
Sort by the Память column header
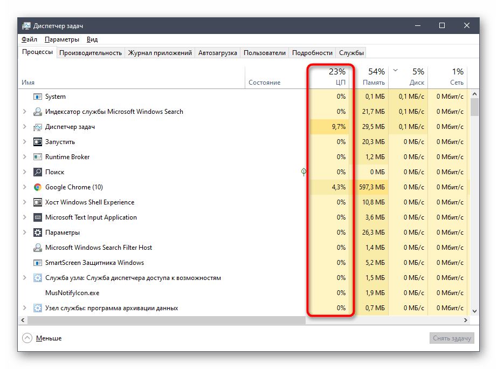369,77
